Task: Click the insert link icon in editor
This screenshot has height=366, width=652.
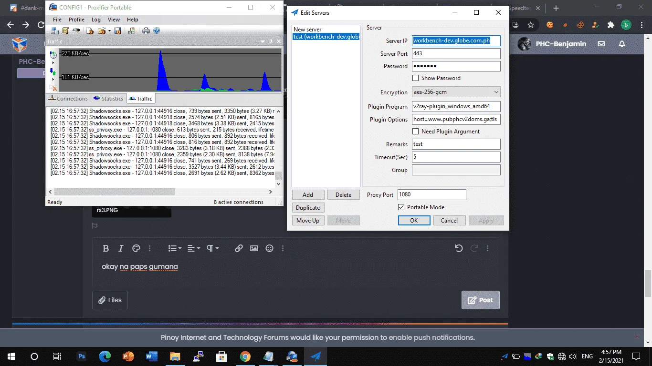Action: 239,248
